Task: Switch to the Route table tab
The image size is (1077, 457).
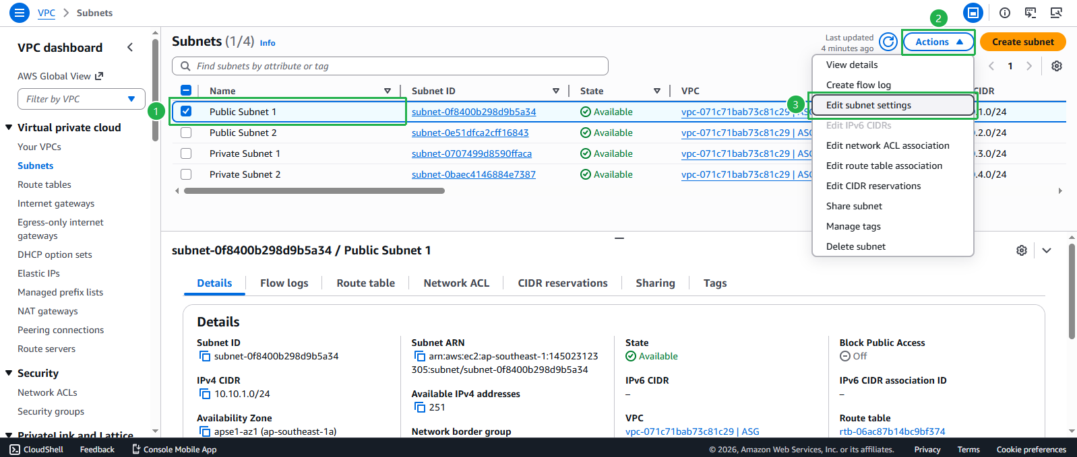Action: (366, 283)
